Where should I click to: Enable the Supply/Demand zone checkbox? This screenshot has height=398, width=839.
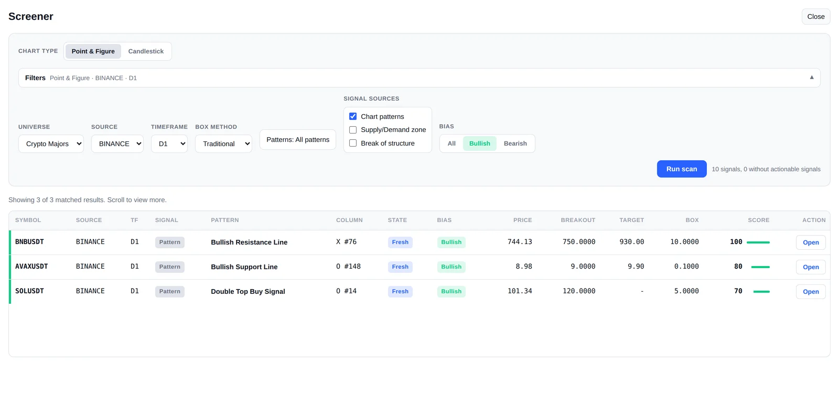[353, 130]
